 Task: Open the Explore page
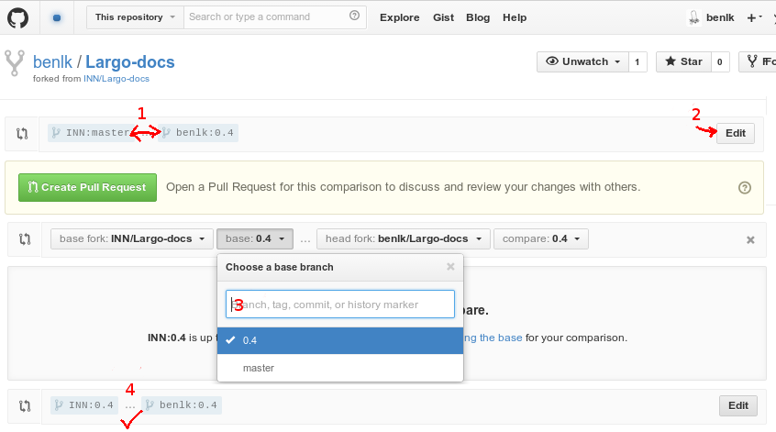click(x=399, y=17)
